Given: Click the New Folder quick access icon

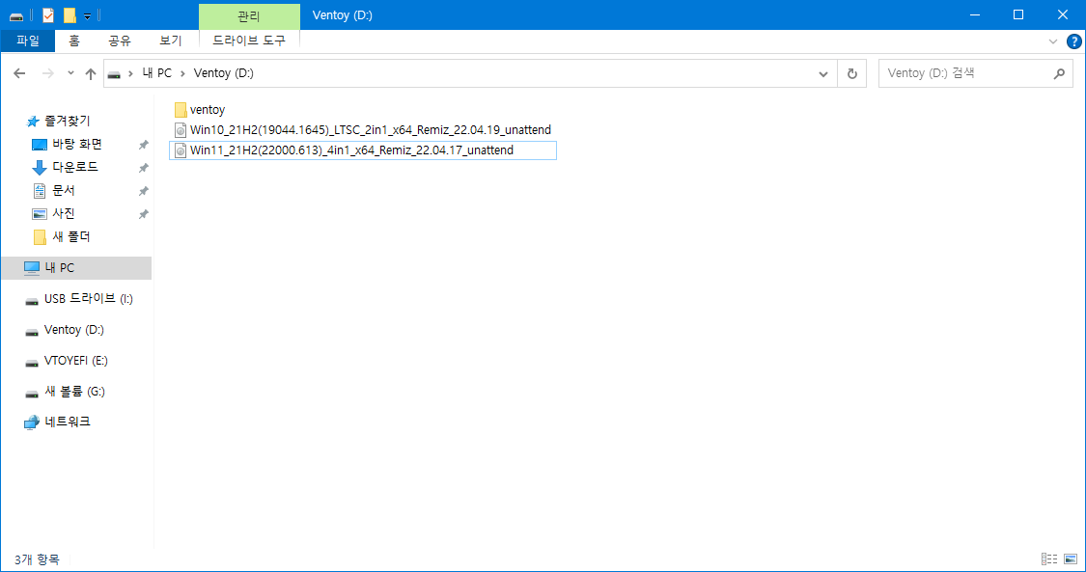Looking at the screenshot, I should (70, 15).
